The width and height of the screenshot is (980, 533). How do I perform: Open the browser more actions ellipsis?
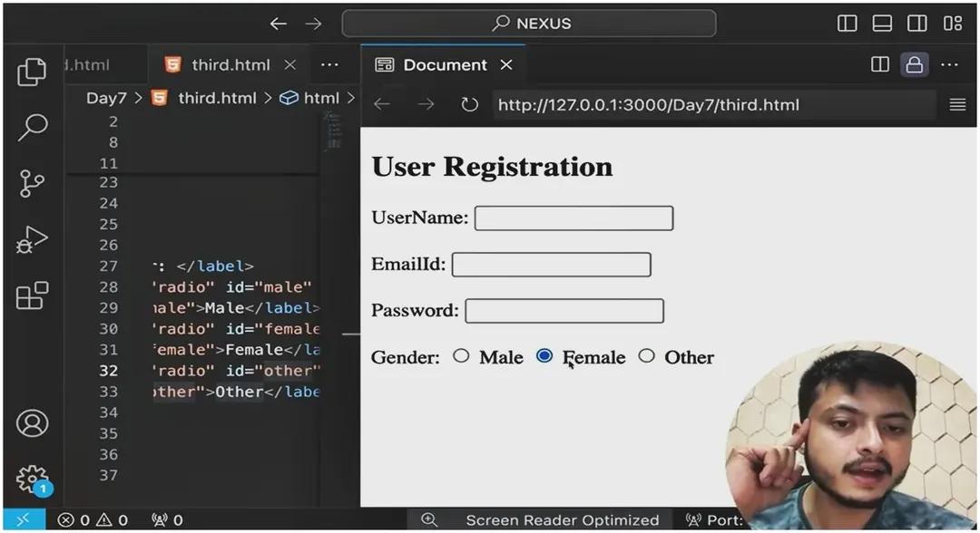pyautogui.click(x=949, y=64)
